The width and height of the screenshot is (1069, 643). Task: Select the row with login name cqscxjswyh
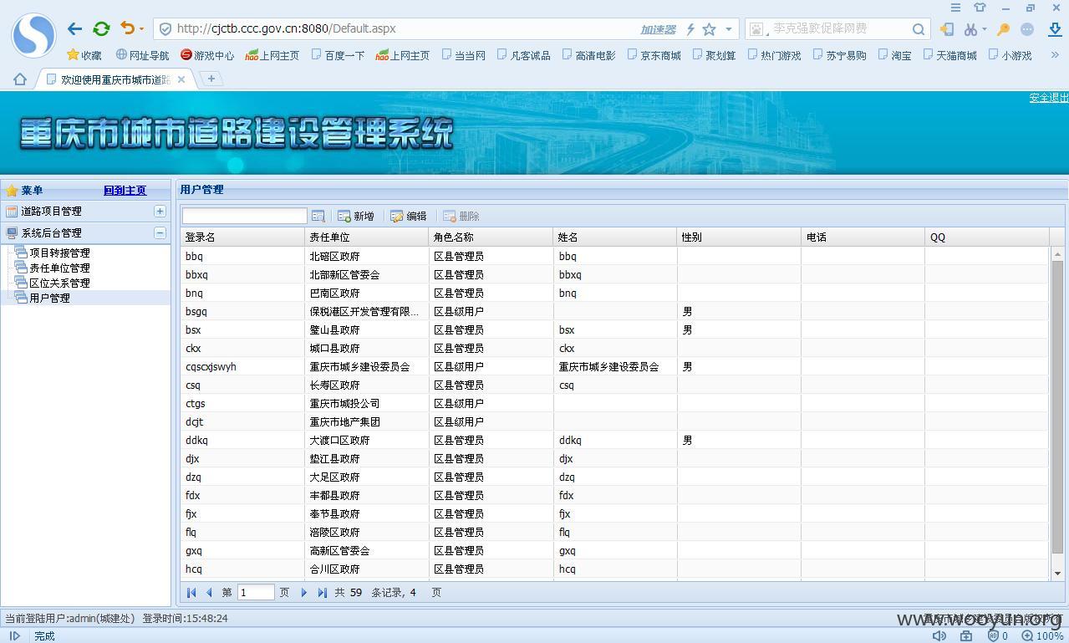click(x=614, y=366)
